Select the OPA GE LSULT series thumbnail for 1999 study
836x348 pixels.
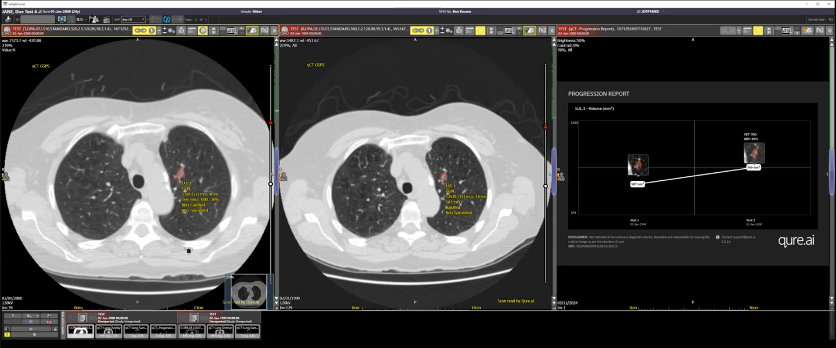[x=192, y=331]
